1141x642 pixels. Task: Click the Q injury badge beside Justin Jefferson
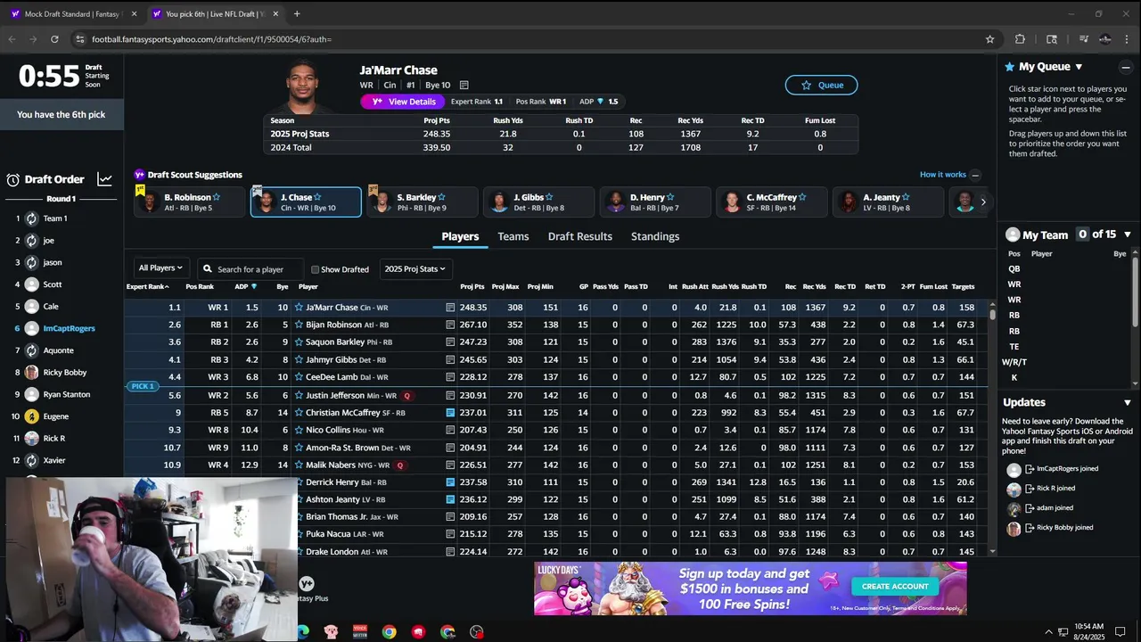[407, 395]
